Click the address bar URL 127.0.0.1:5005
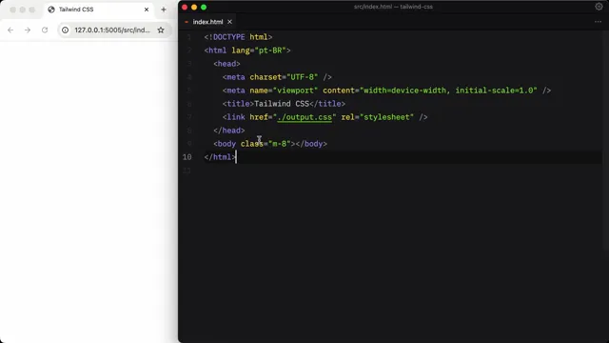 click(x=112, y=30)
